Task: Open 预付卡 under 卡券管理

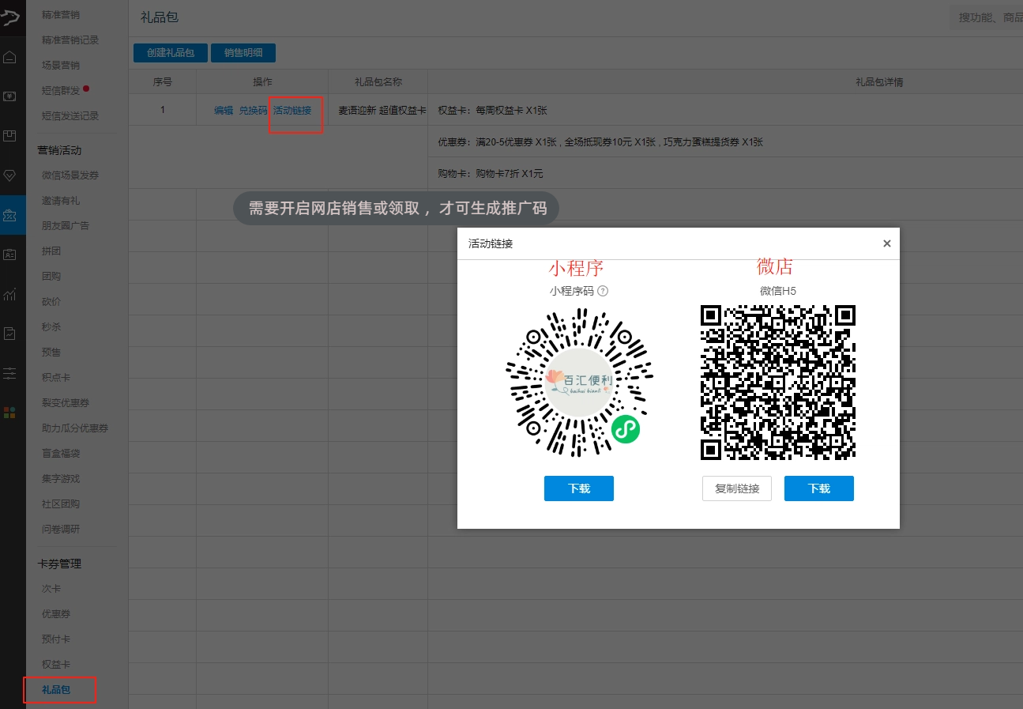Action: [x=56, y=639]
